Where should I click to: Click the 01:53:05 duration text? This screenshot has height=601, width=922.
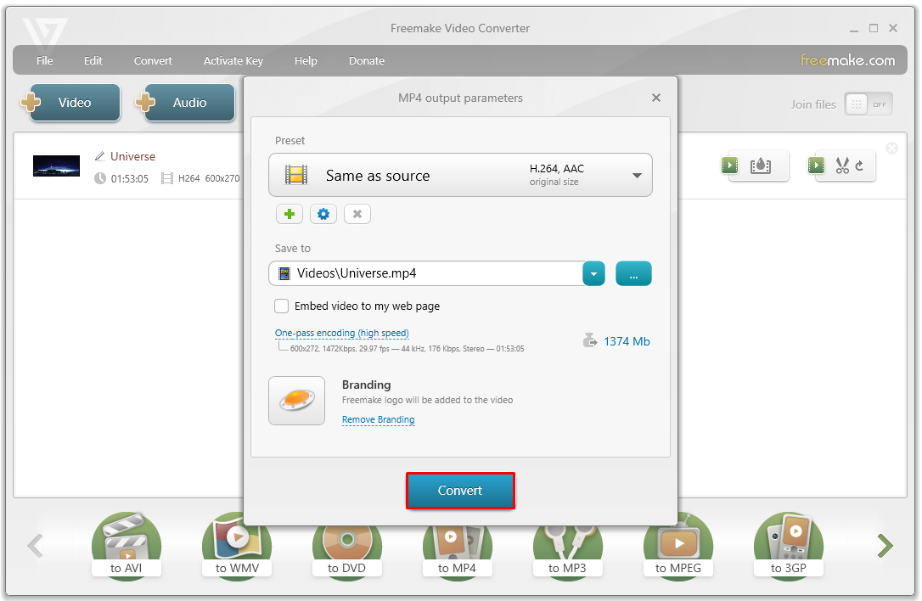[x=129, y=178]
